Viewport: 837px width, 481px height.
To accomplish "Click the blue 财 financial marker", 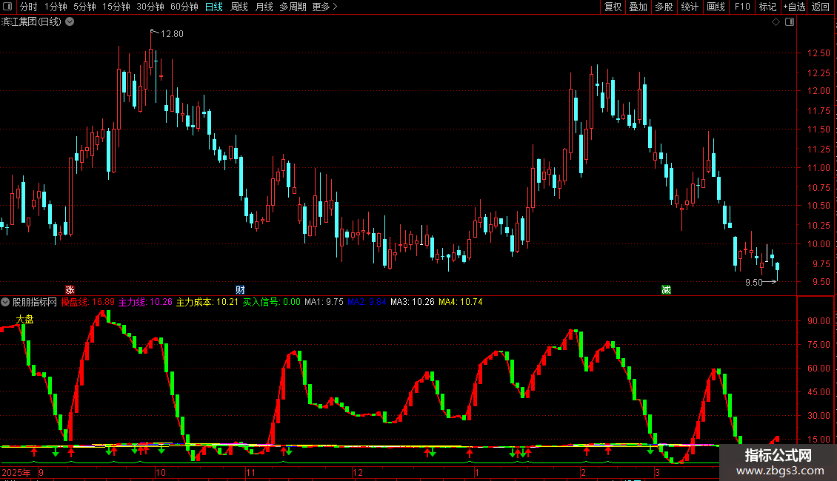I will (240, 289).
